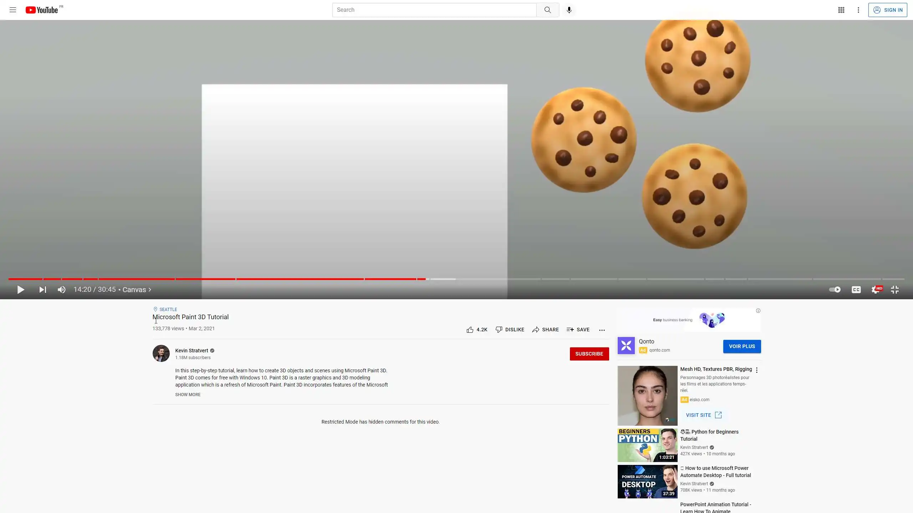Exit full screen mode
913x513 pixels.
pyautogui.click(x=894, y=290)
